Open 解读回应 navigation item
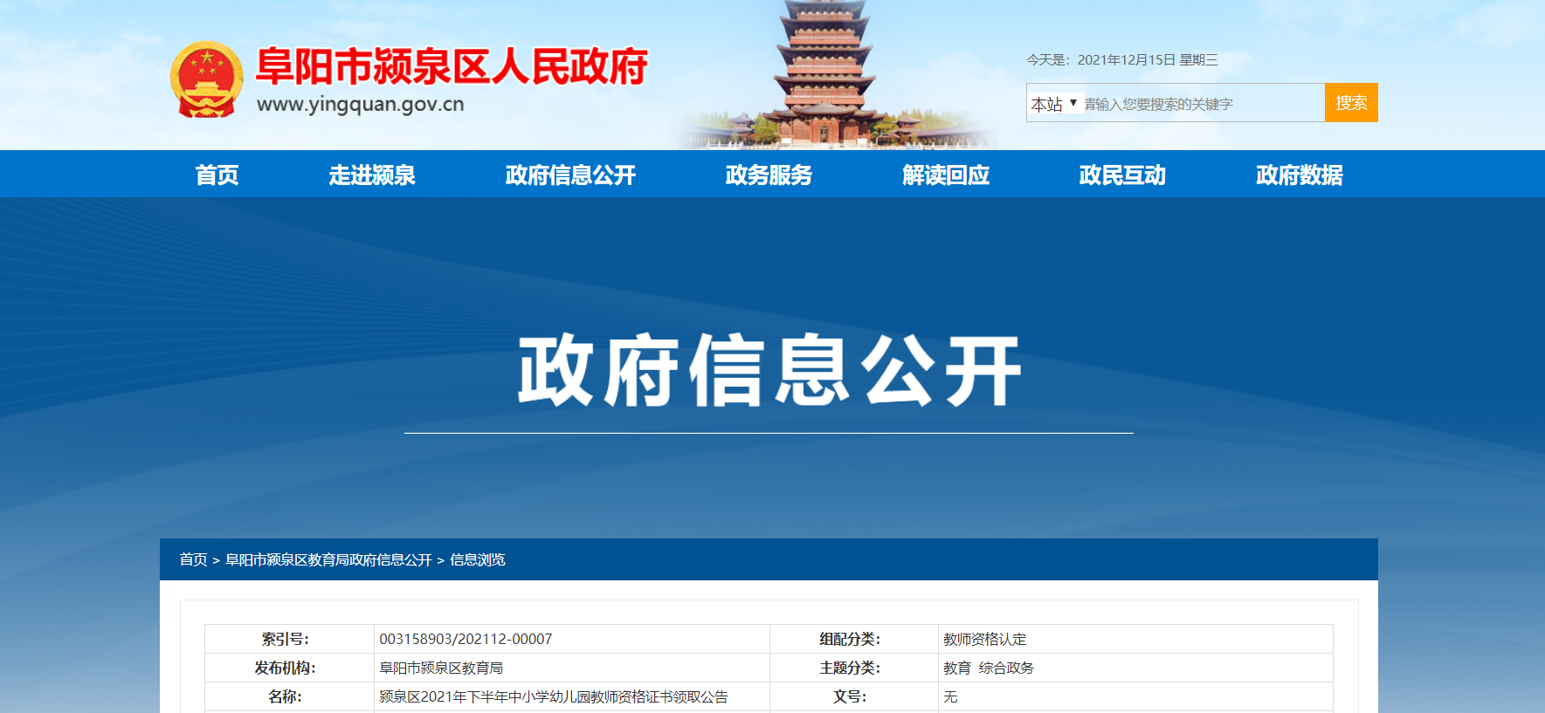 tap(946, 175)
